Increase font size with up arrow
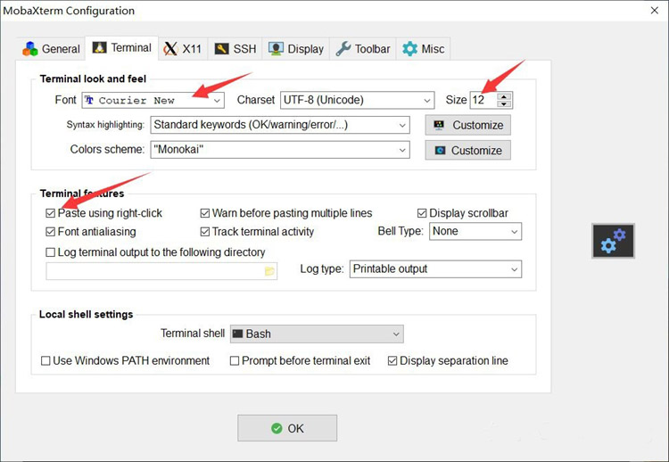The image size is (669, 462). click(x=504, y=96)
